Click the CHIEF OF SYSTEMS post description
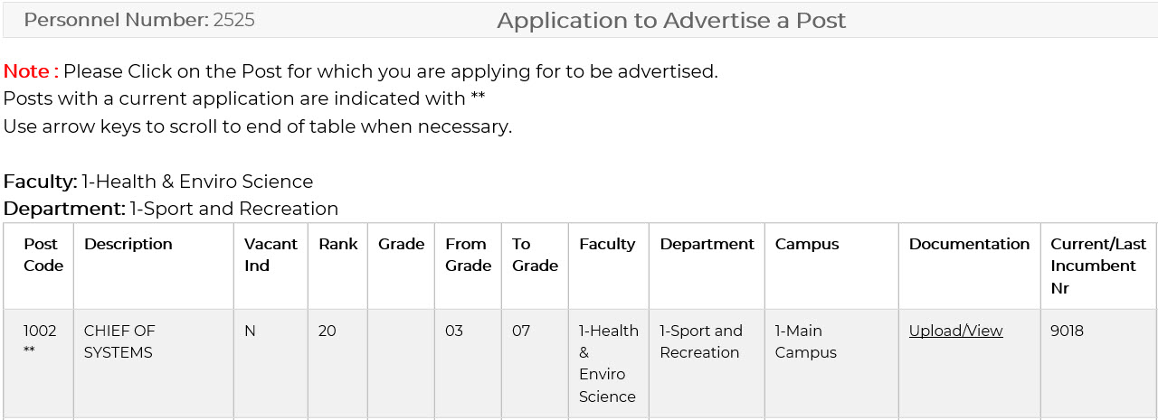1158x420 pixels. (119, 341)
